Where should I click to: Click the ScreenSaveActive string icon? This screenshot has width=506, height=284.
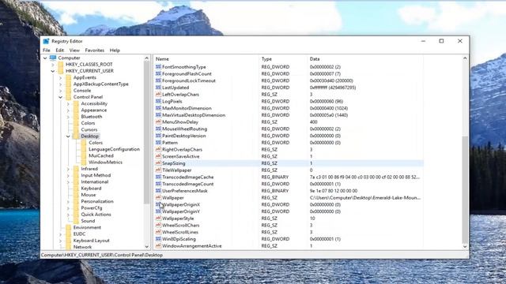(158, 156)
